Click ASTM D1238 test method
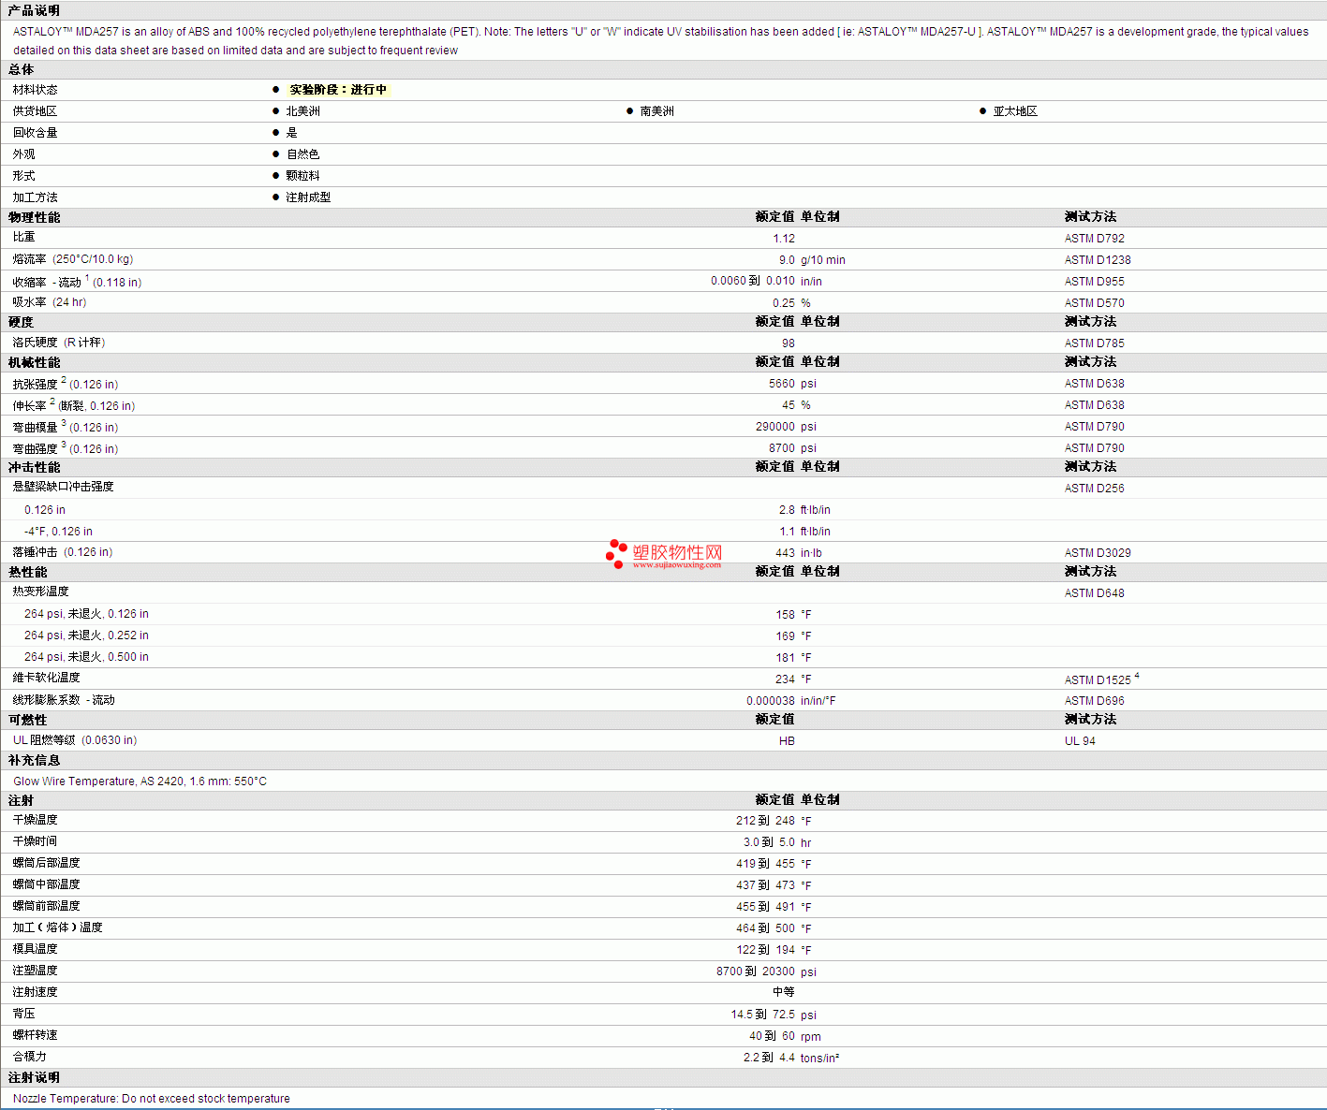 pos(1098,260)
